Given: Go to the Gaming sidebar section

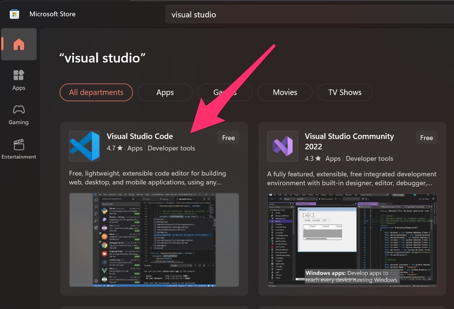Looking at the screenshot, I should point(19,115).
